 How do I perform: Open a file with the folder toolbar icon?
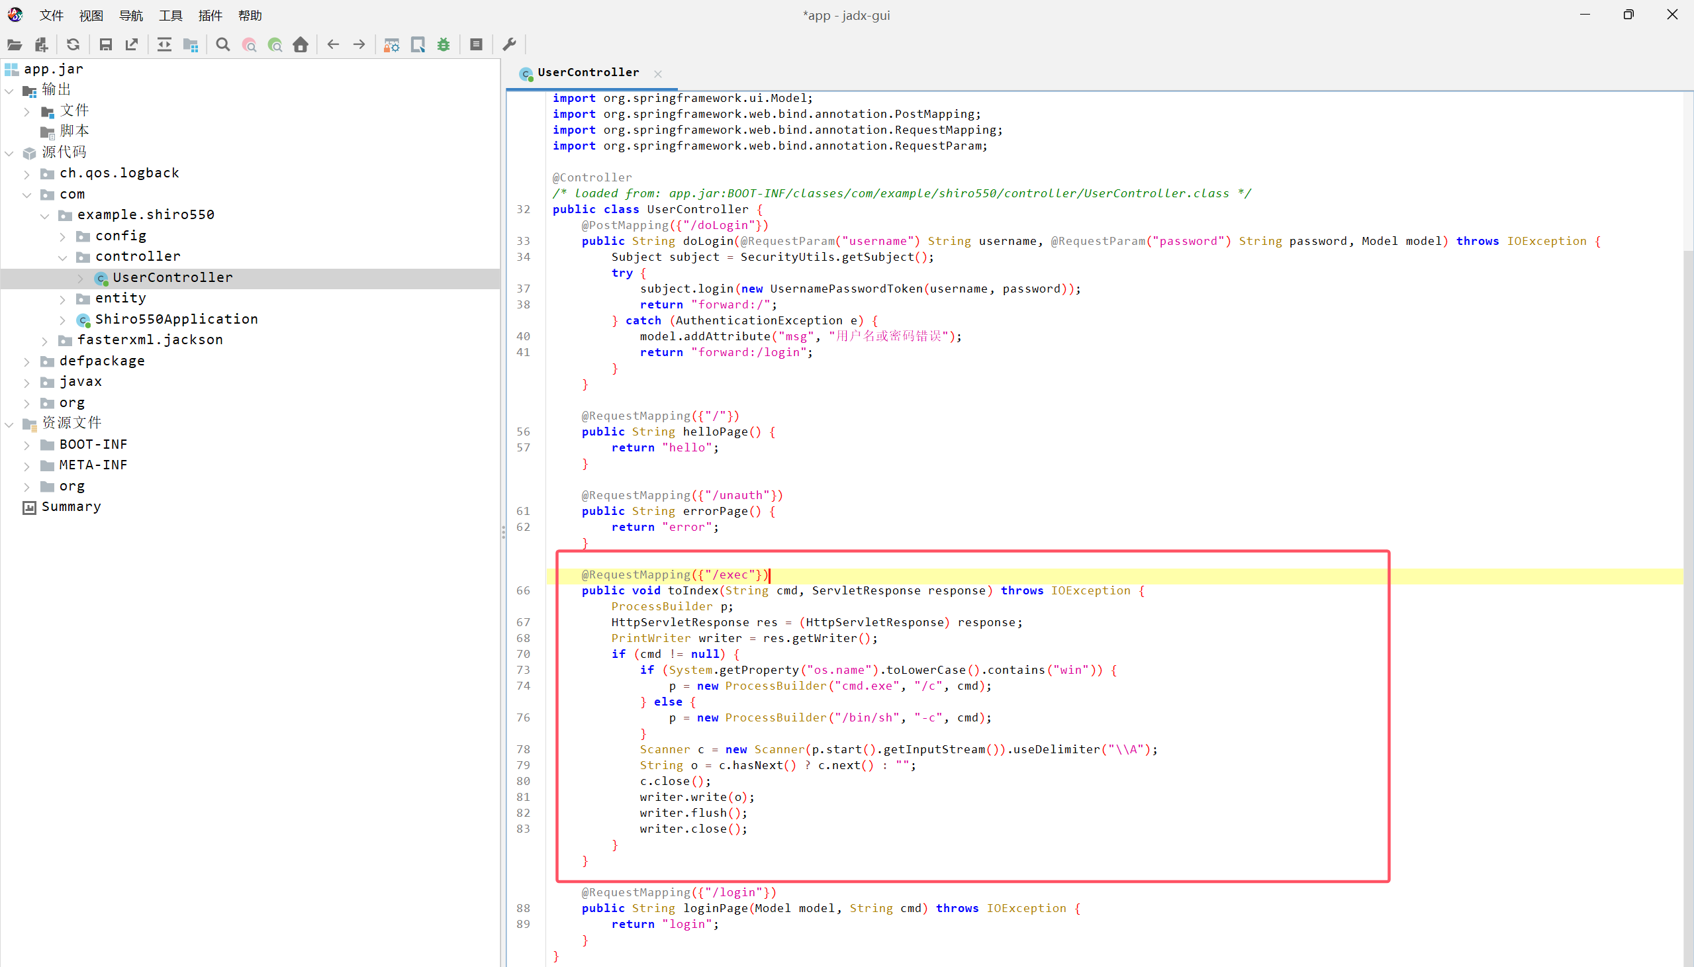coord(15,44)
